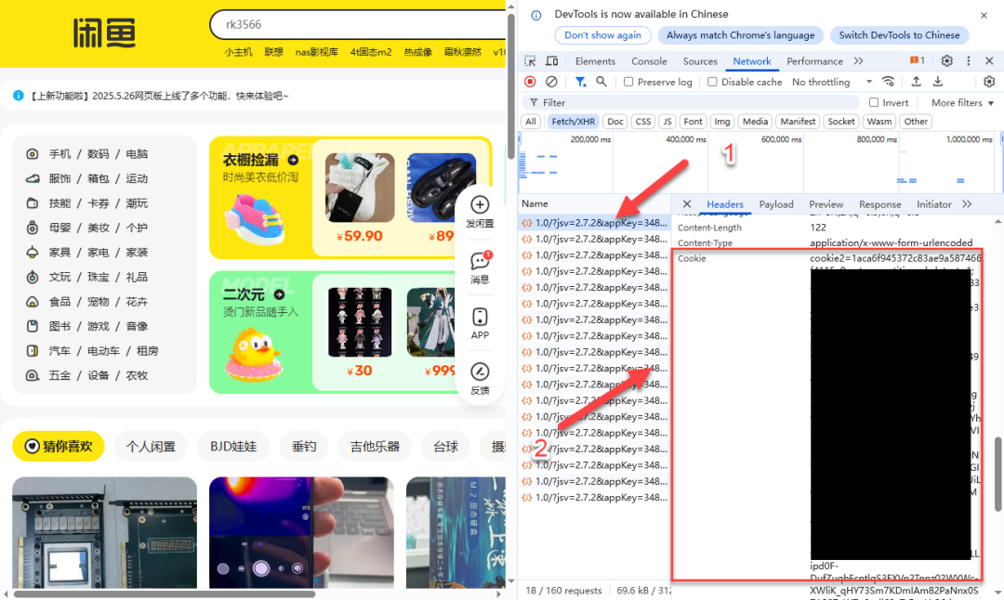Click the Don't show again button
The image size is (1004, 600).
click(602, 35)
